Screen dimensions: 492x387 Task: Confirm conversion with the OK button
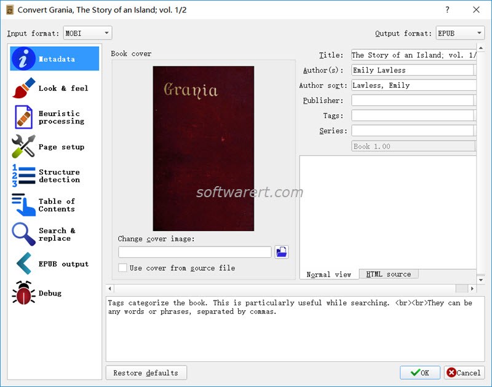tap(419, 372)
